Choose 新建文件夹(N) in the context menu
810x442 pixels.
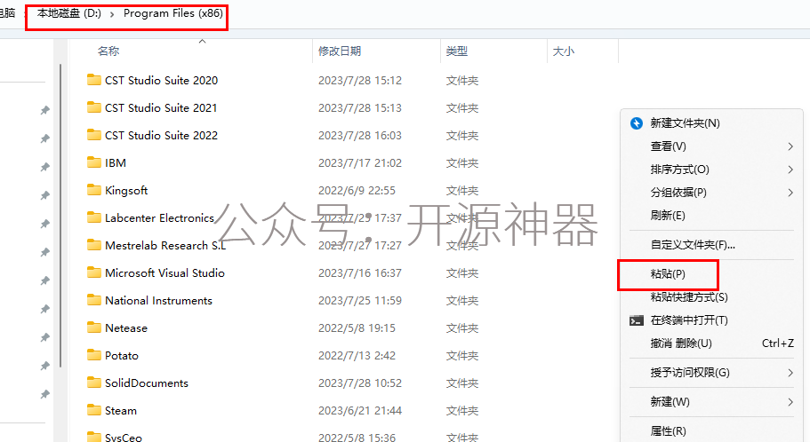tap(685, 123)
